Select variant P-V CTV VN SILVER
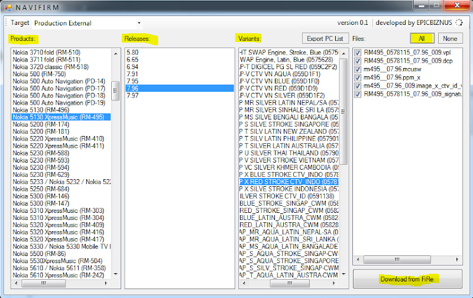473x298 pixels. point(289,95)
